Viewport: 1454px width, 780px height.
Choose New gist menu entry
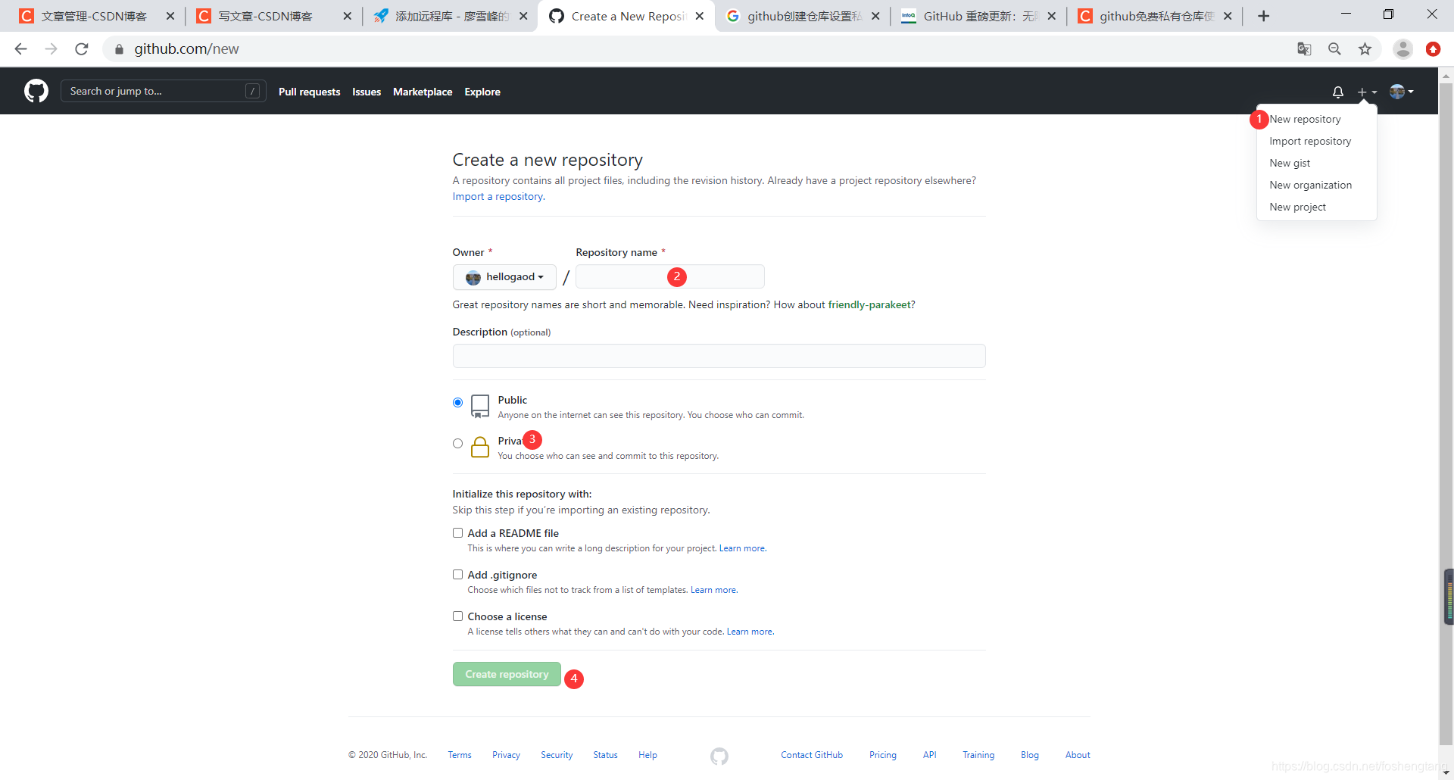click(1290, 163)
